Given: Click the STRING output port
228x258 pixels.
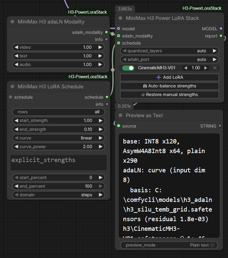Looking at the screenshot, I should (x=220, y=126).
